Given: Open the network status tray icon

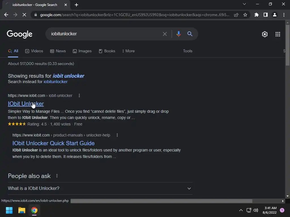Looking at the screenshot, I should 249,210.
